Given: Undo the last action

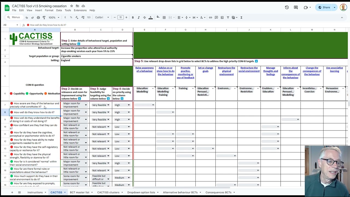Looking at the screenshot, I should pos(27,18).
